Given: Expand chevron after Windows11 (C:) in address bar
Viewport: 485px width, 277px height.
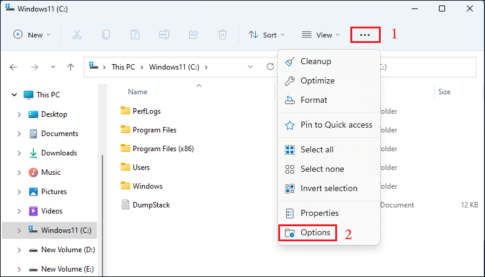Looking at the screenshot, I should (x=206, y=67).
